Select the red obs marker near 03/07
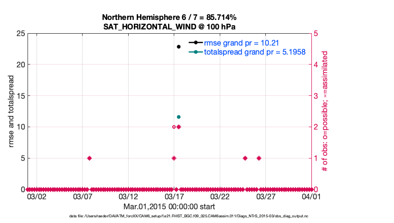Viewport: 394px width, 223px height. [89, 158]
